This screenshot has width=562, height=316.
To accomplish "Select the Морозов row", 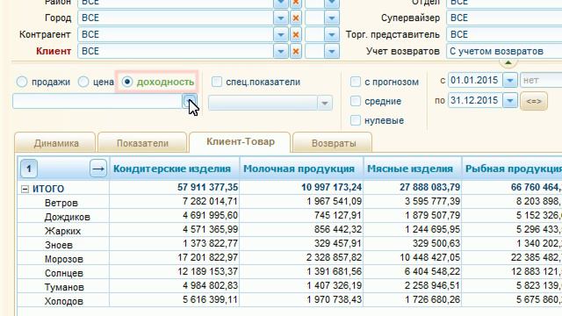I will pos(64,259).
